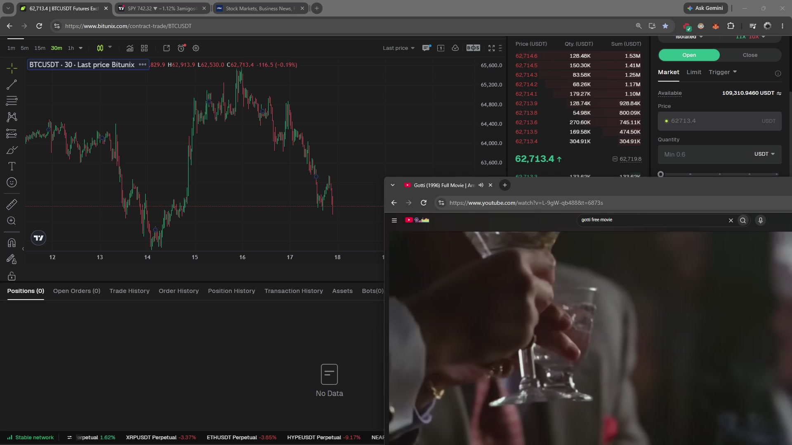Switch to Open Orders (0) tab
Screen dimensions: 792x445
tap(77, 291)
